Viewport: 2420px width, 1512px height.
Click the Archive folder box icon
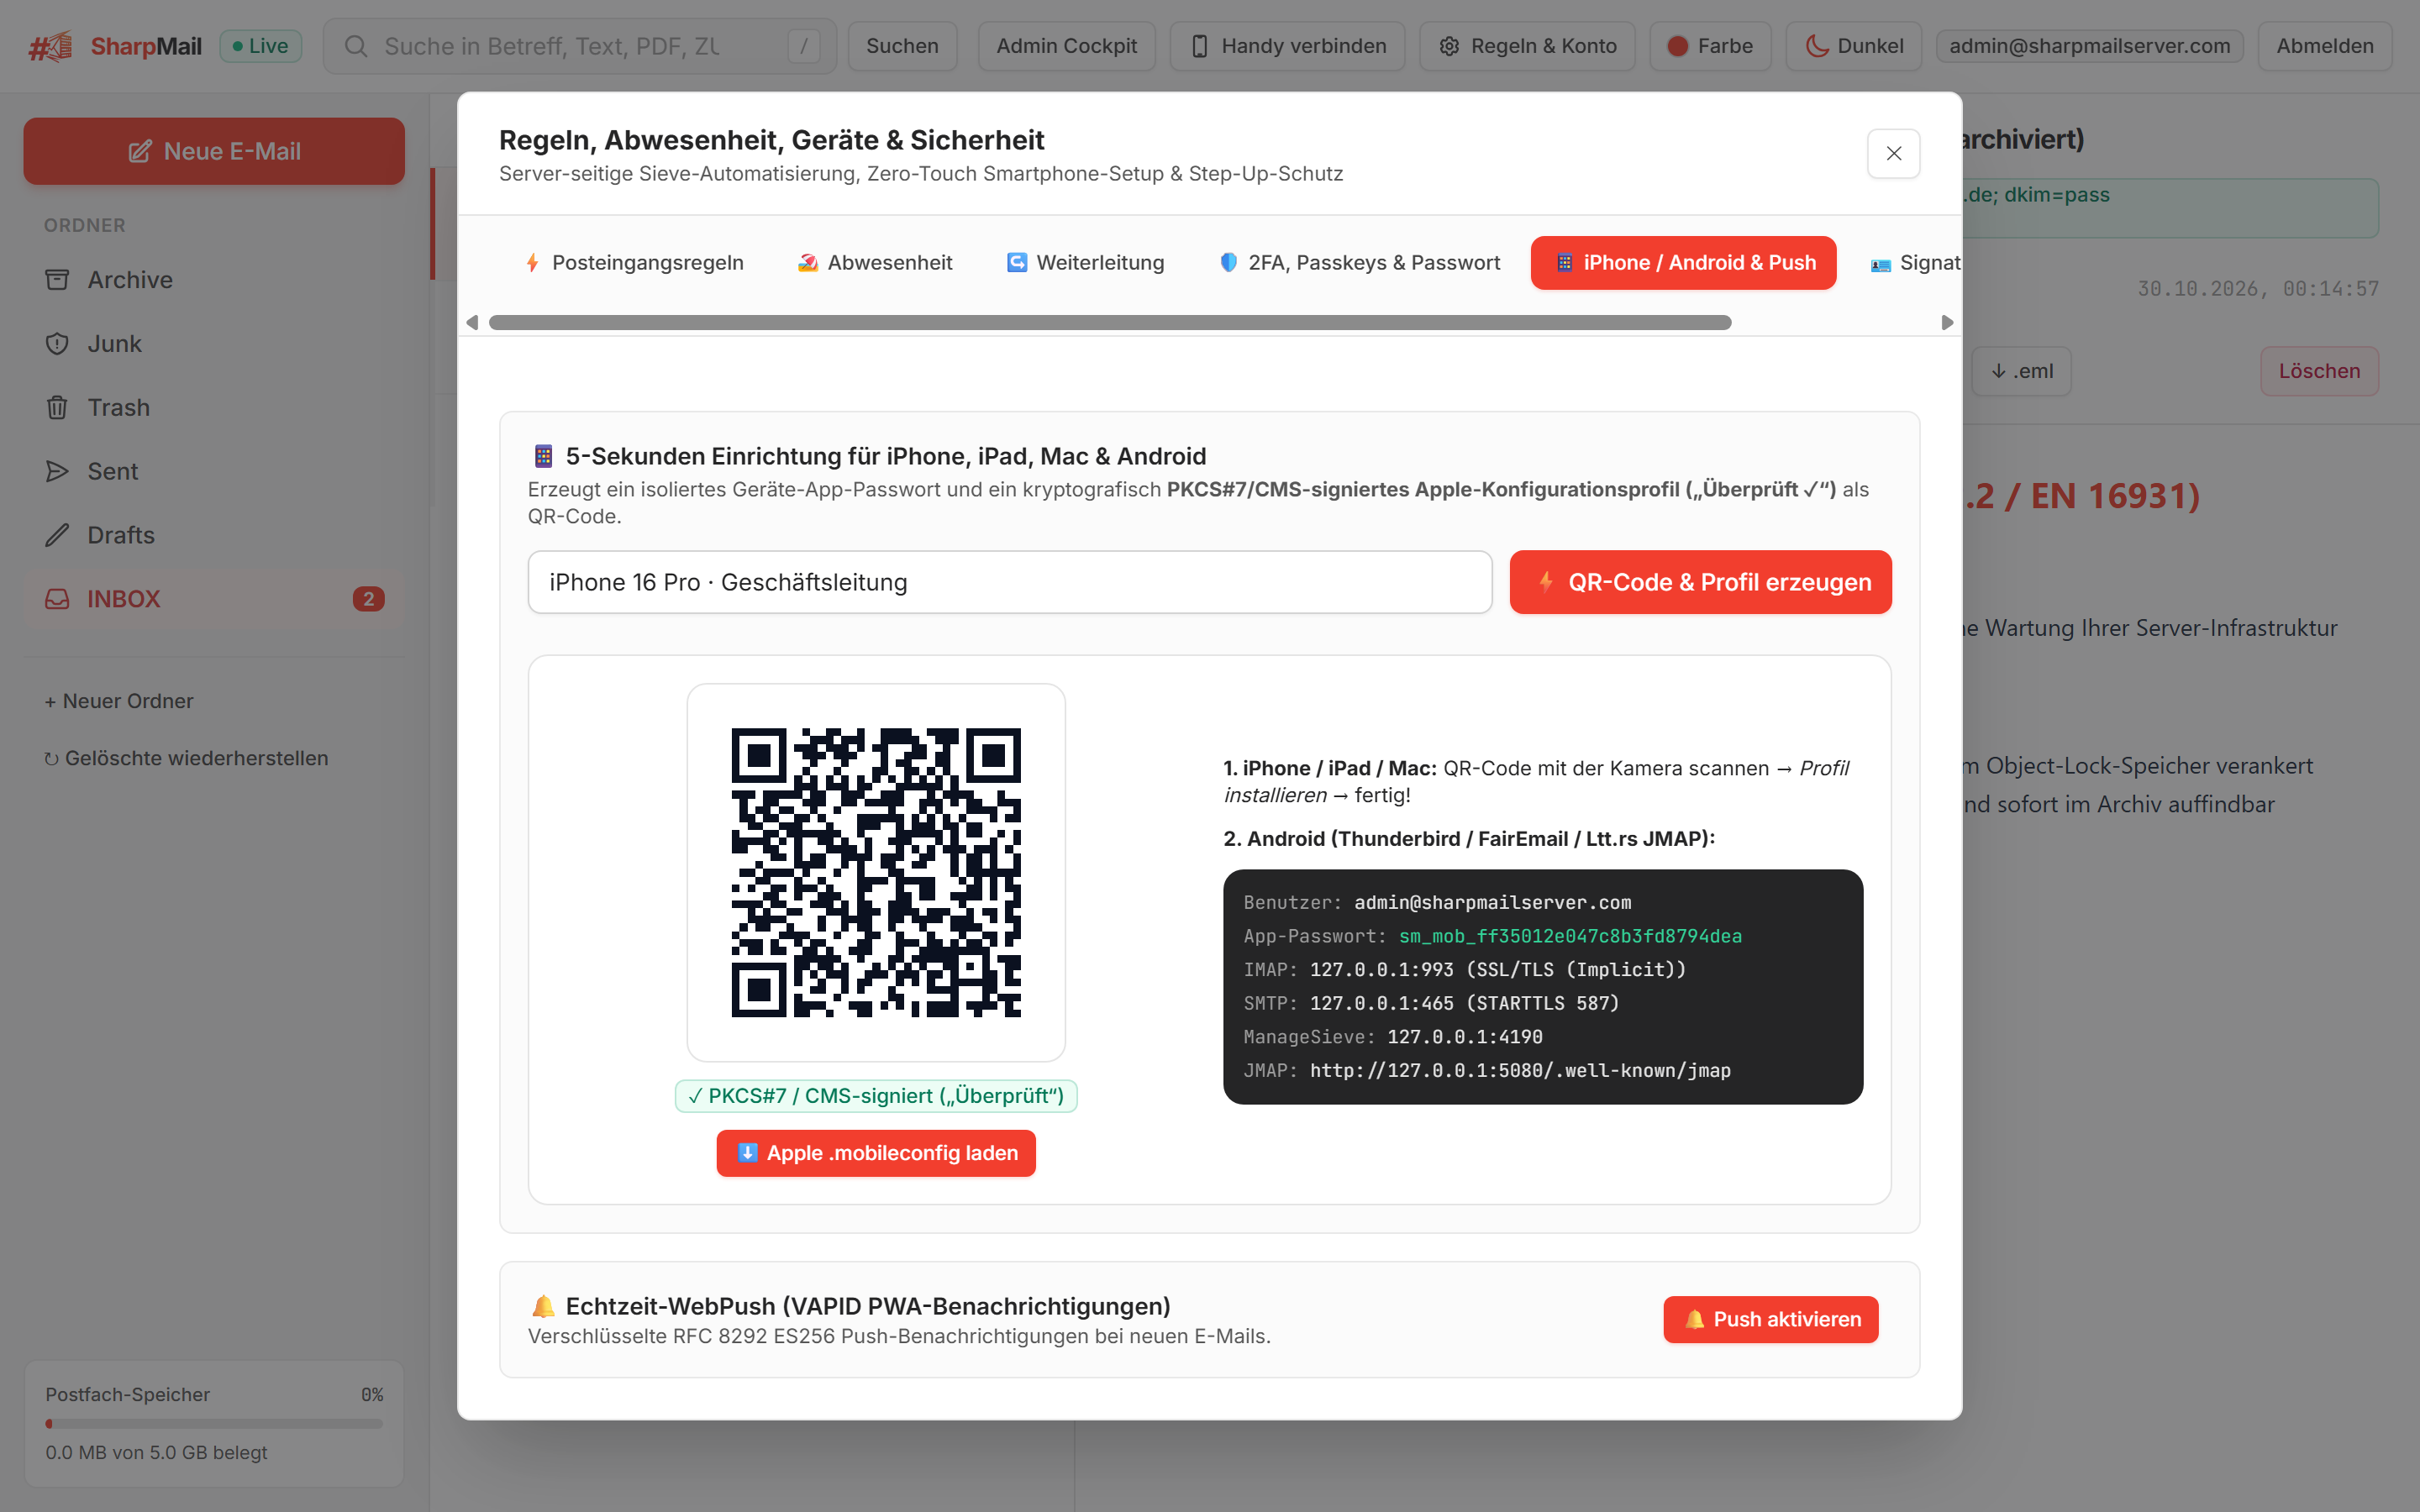[57, 280]
